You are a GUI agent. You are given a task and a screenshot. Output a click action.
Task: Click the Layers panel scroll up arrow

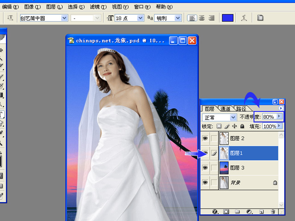pyautogui.click(x=281, y=135)
